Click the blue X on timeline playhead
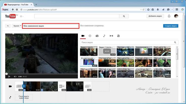 (24, 86)
